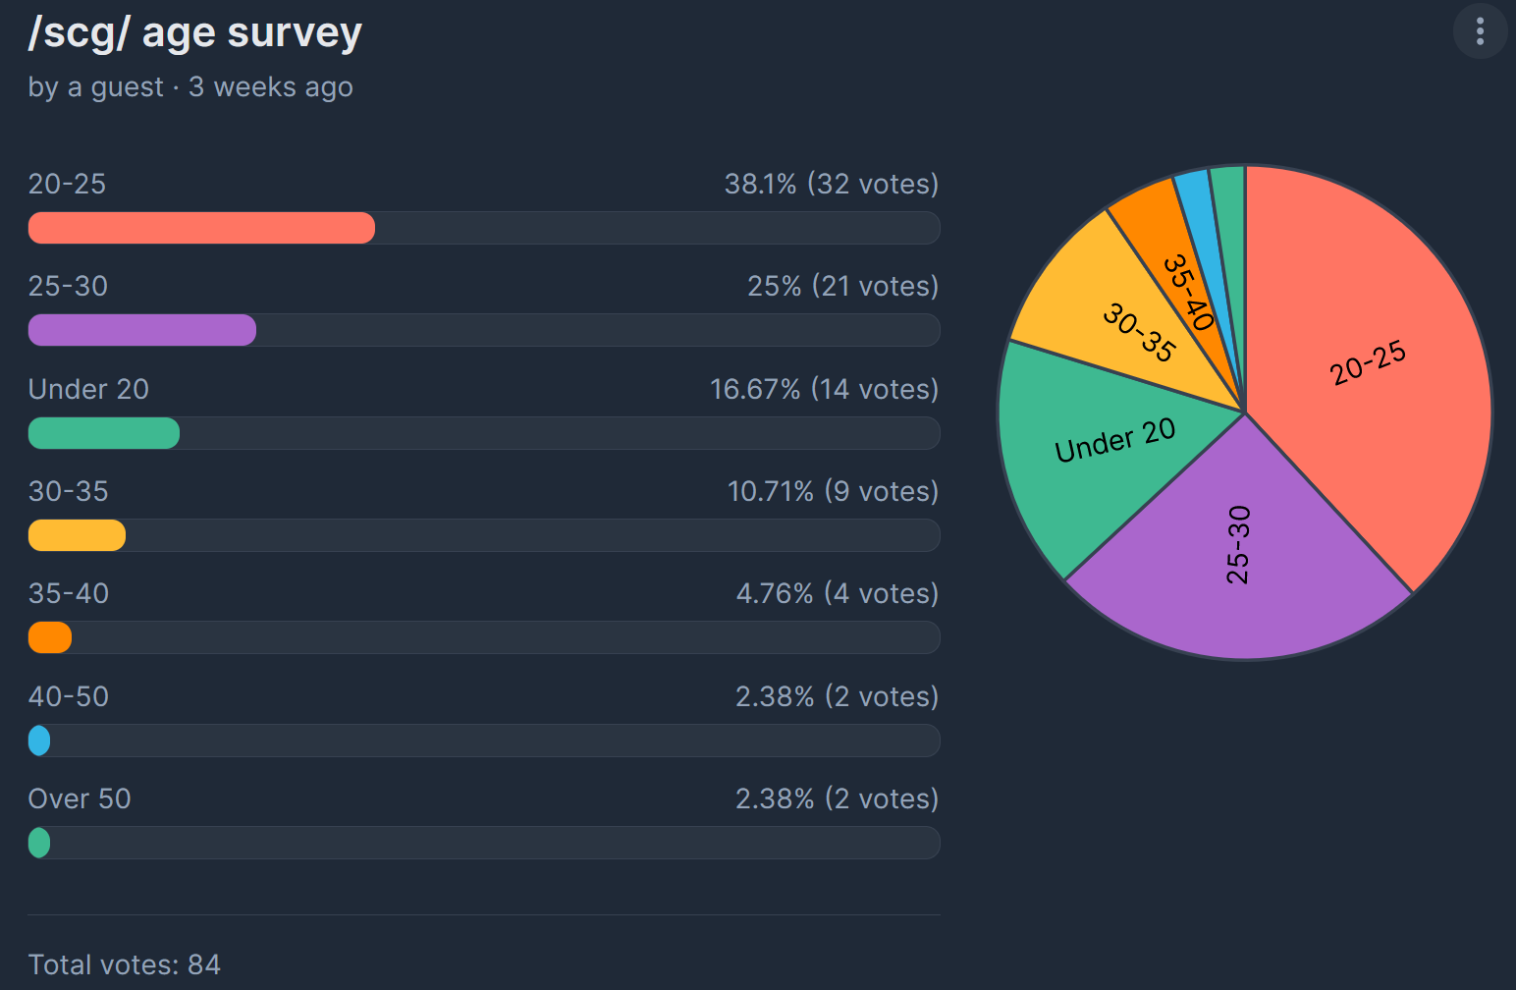Click the blue 40-50 bar dot
The height and width of the screenshot is (990, 1516).
[x=39, y=741]
